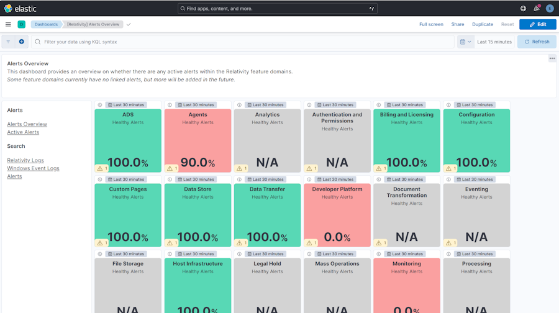Click the warning badge on Data Store panel
The height and width of the screenshot is (313, 559).
(x=172, y=243)
